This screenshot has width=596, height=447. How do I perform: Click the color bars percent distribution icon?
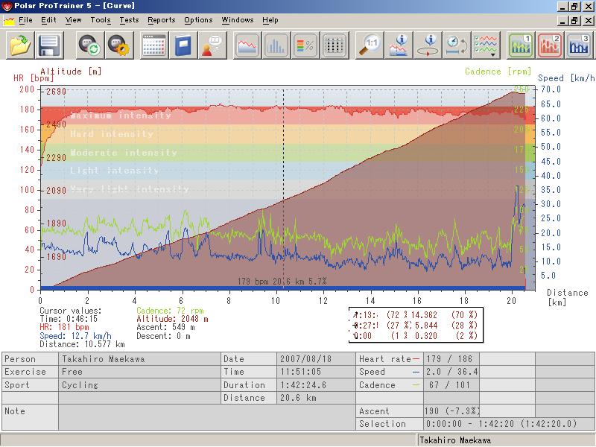point(305,45)
